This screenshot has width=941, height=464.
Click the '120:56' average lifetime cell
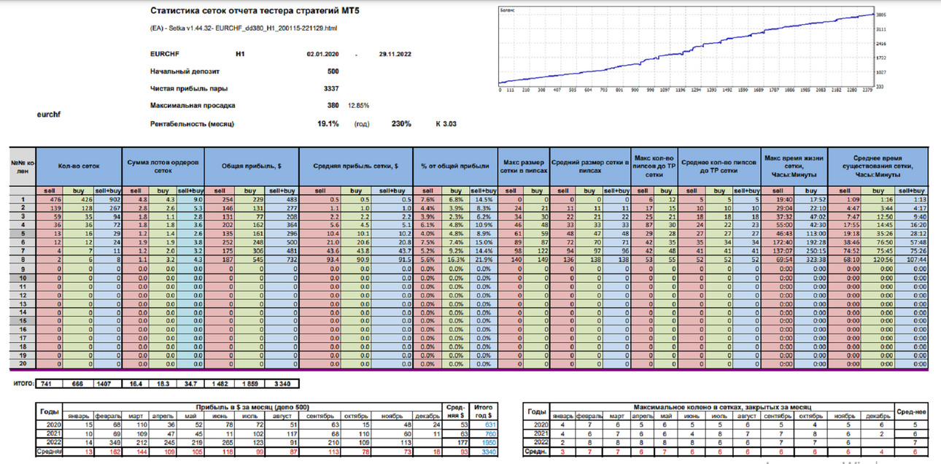coord(878,260)
